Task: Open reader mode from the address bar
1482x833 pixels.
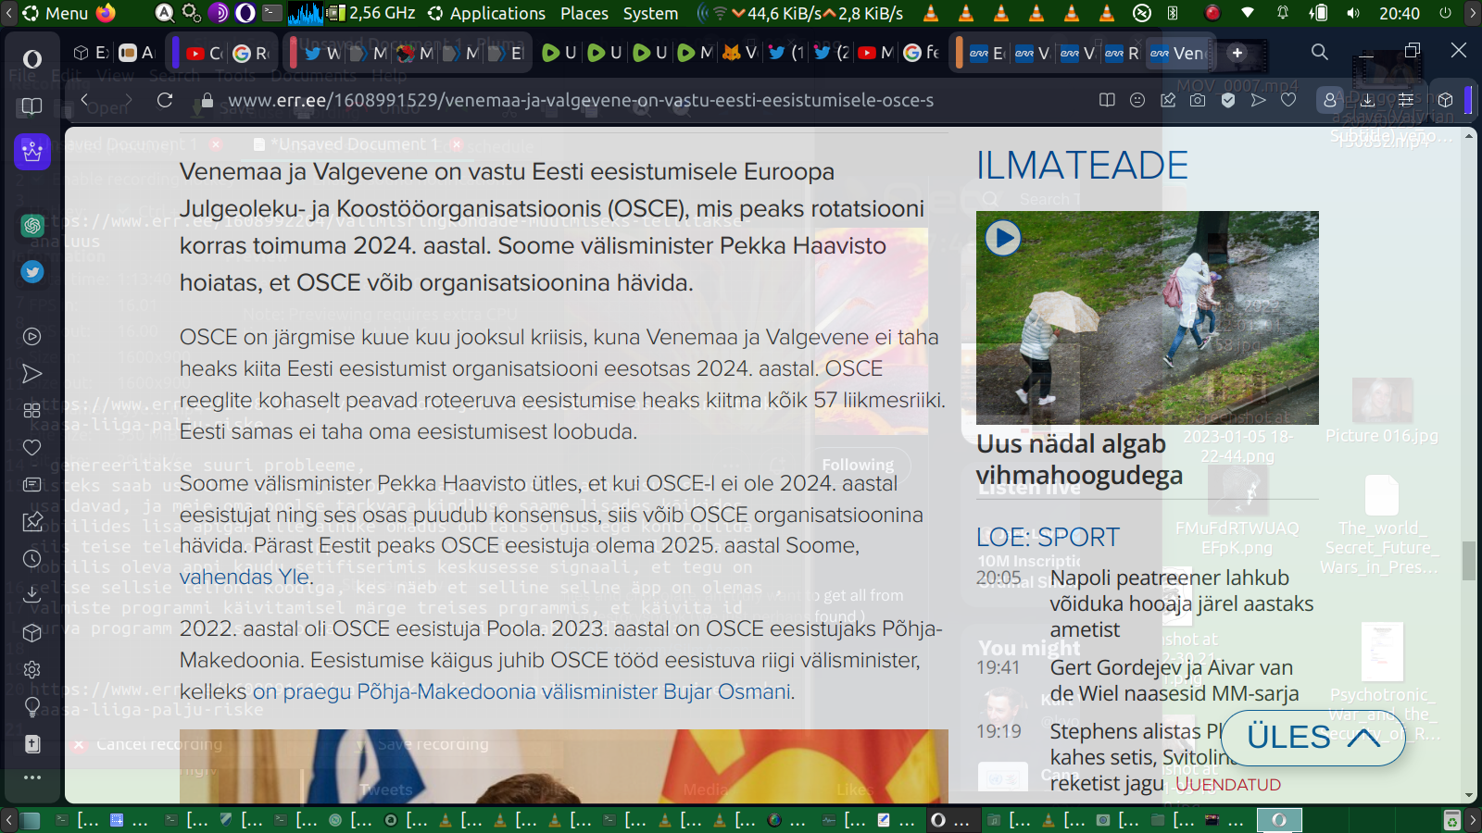Action: [x=1107, y=100]
